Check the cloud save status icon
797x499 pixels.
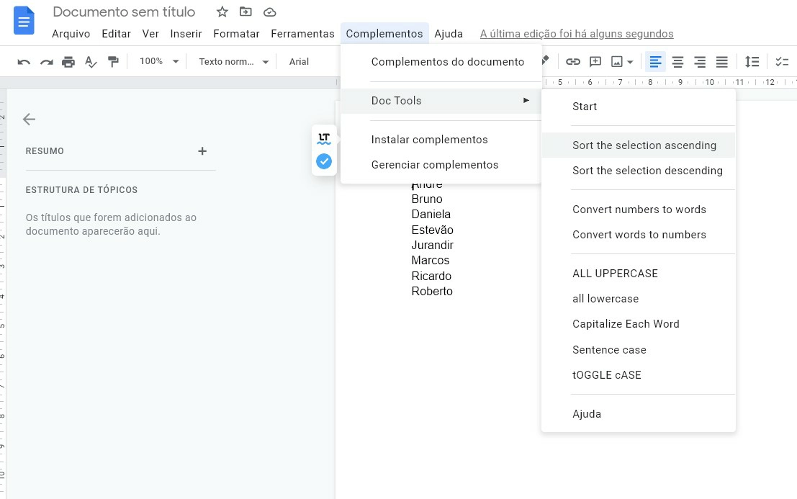coord(270,12)
